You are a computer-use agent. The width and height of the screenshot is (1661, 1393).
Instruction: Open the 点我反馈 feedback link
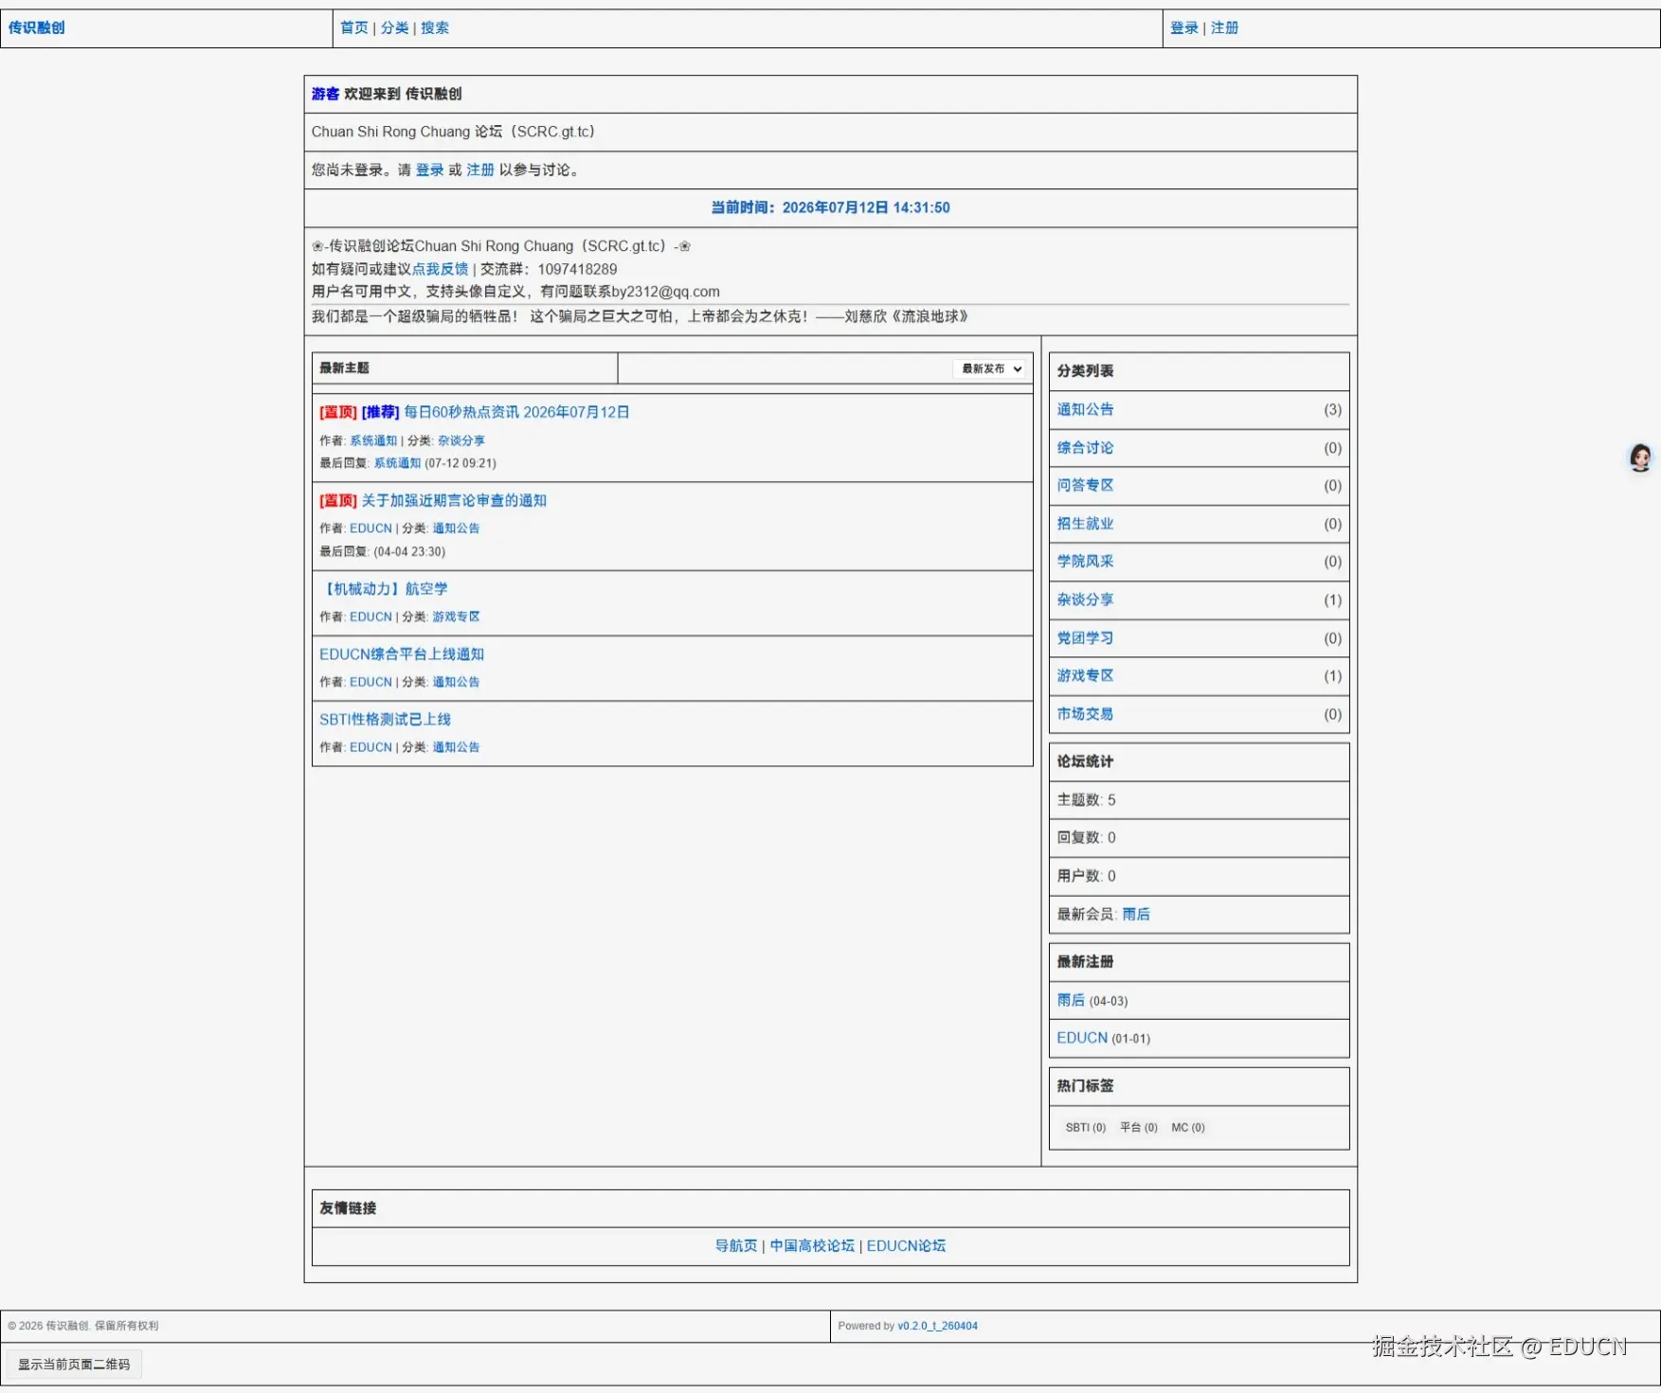[x=441, y=270]
